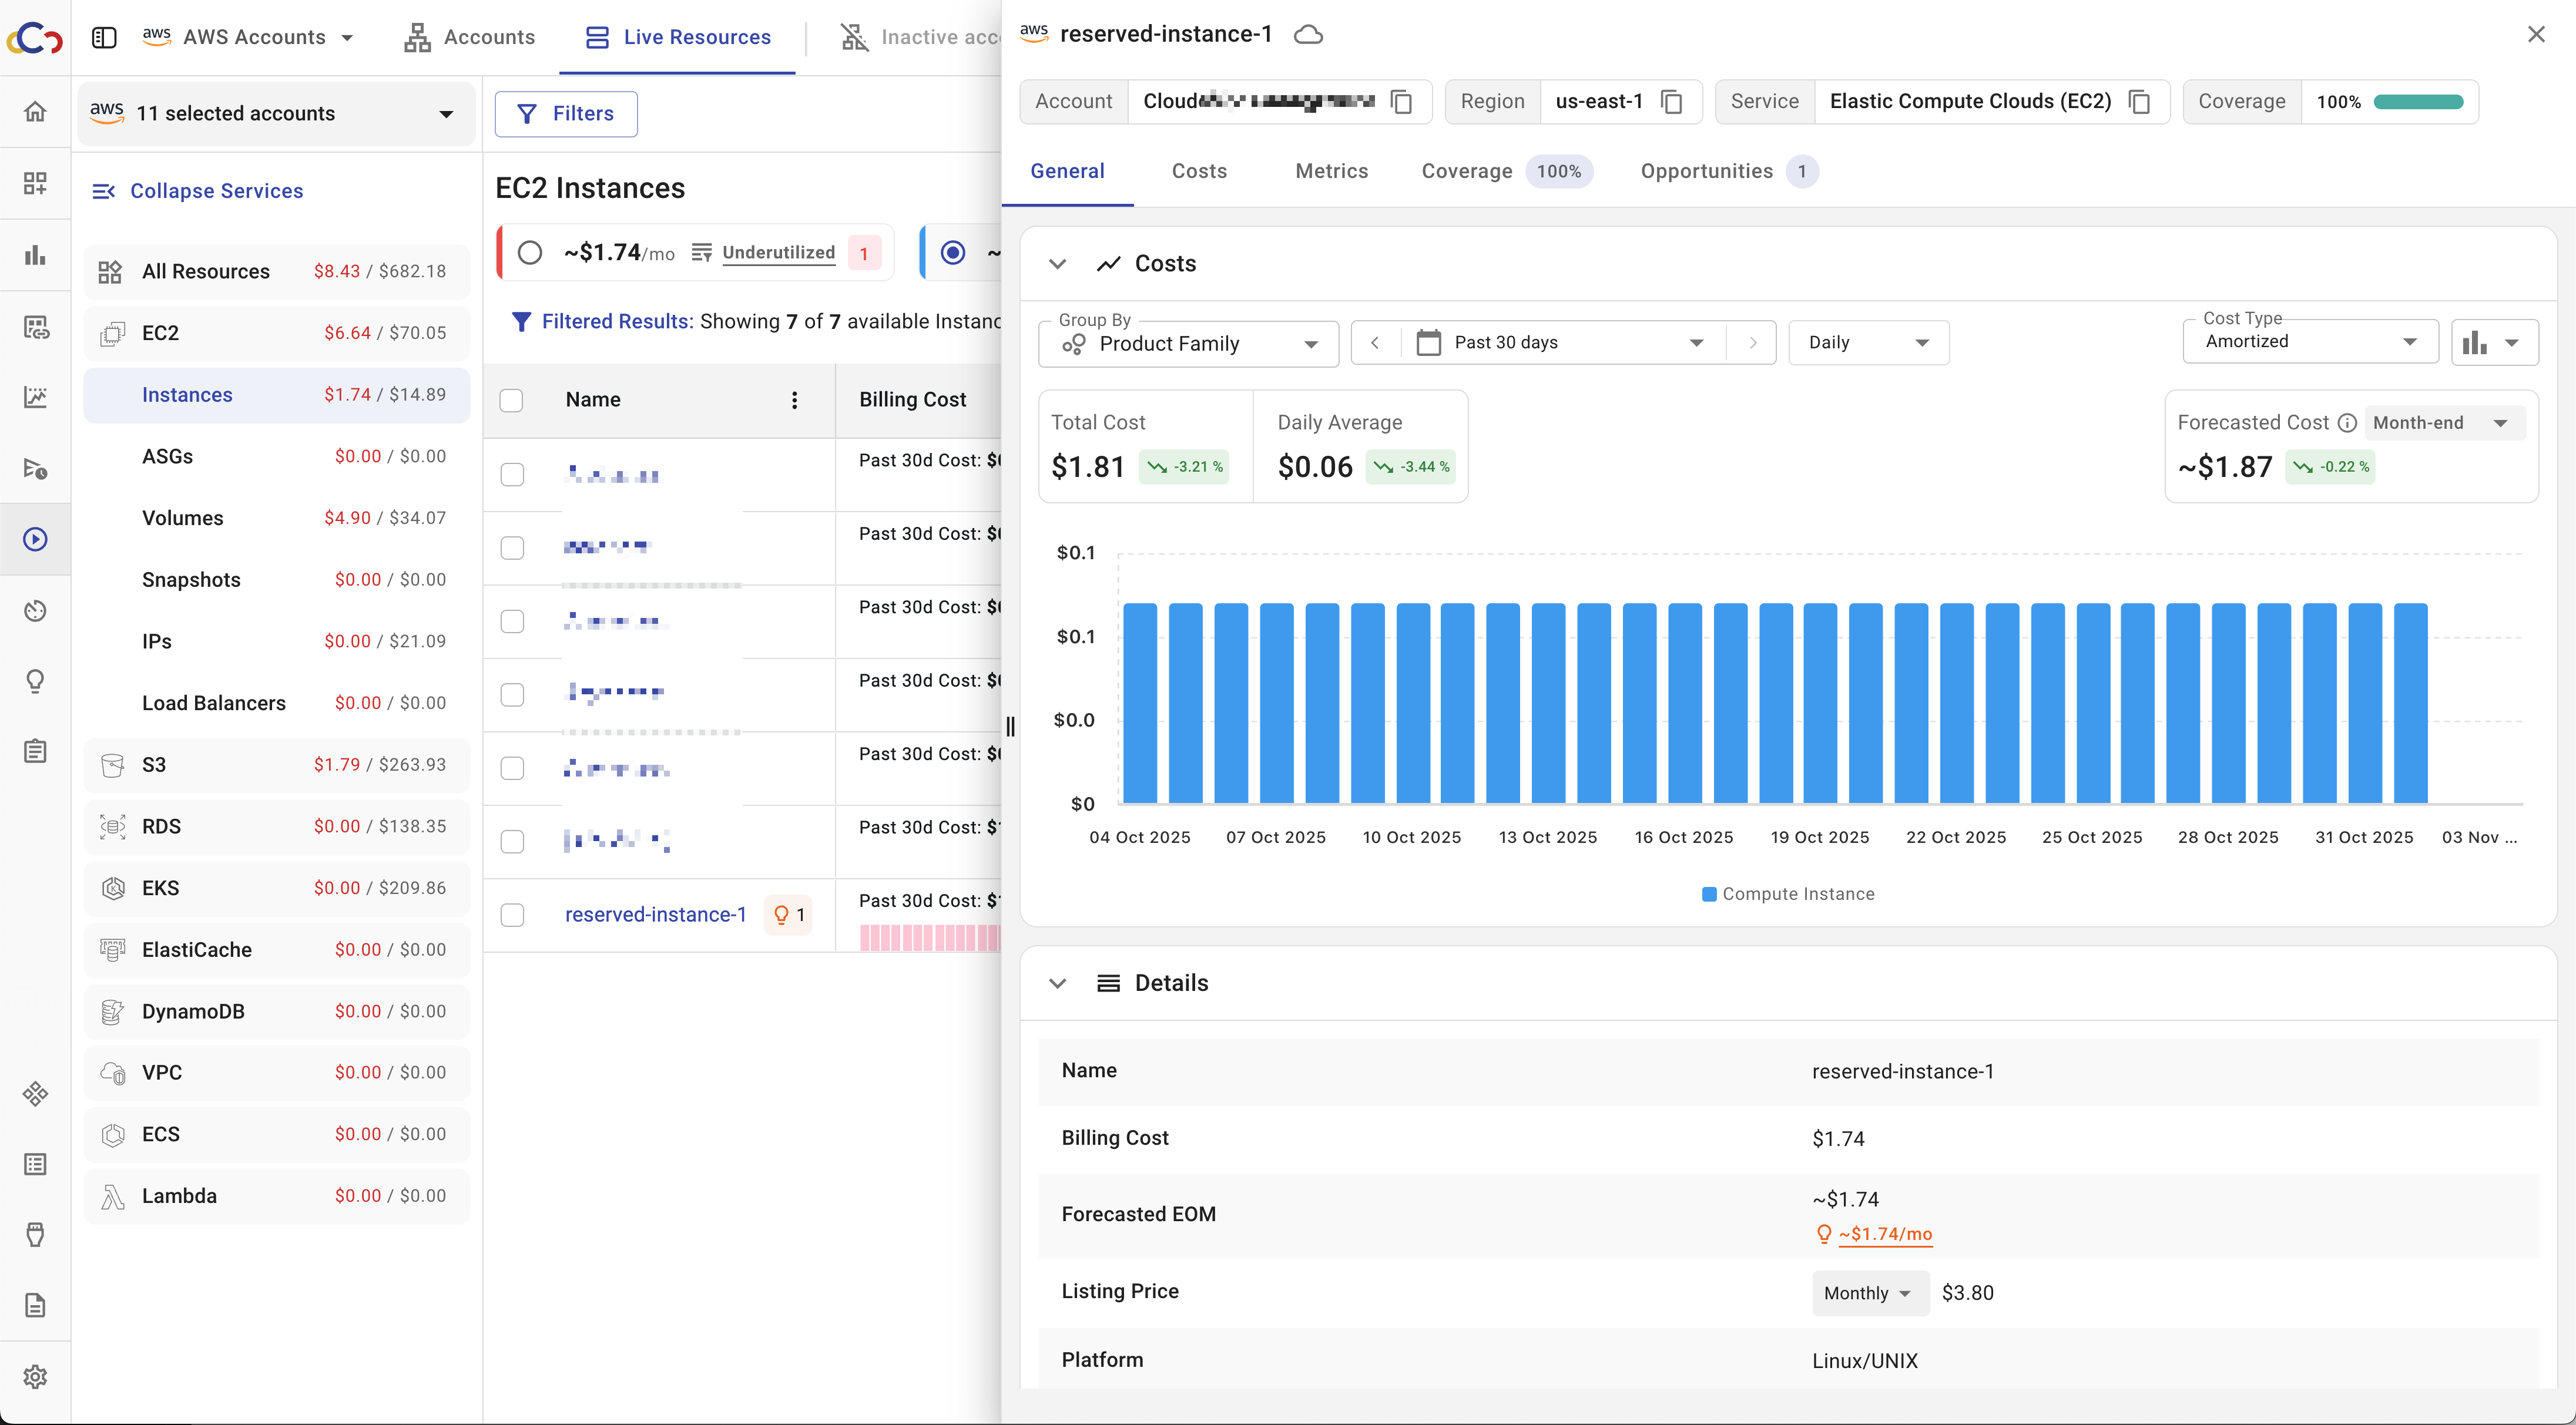Switch to the Metrics tab
This screenshot has height=1425, width=2576.
tap(1331, 171)
